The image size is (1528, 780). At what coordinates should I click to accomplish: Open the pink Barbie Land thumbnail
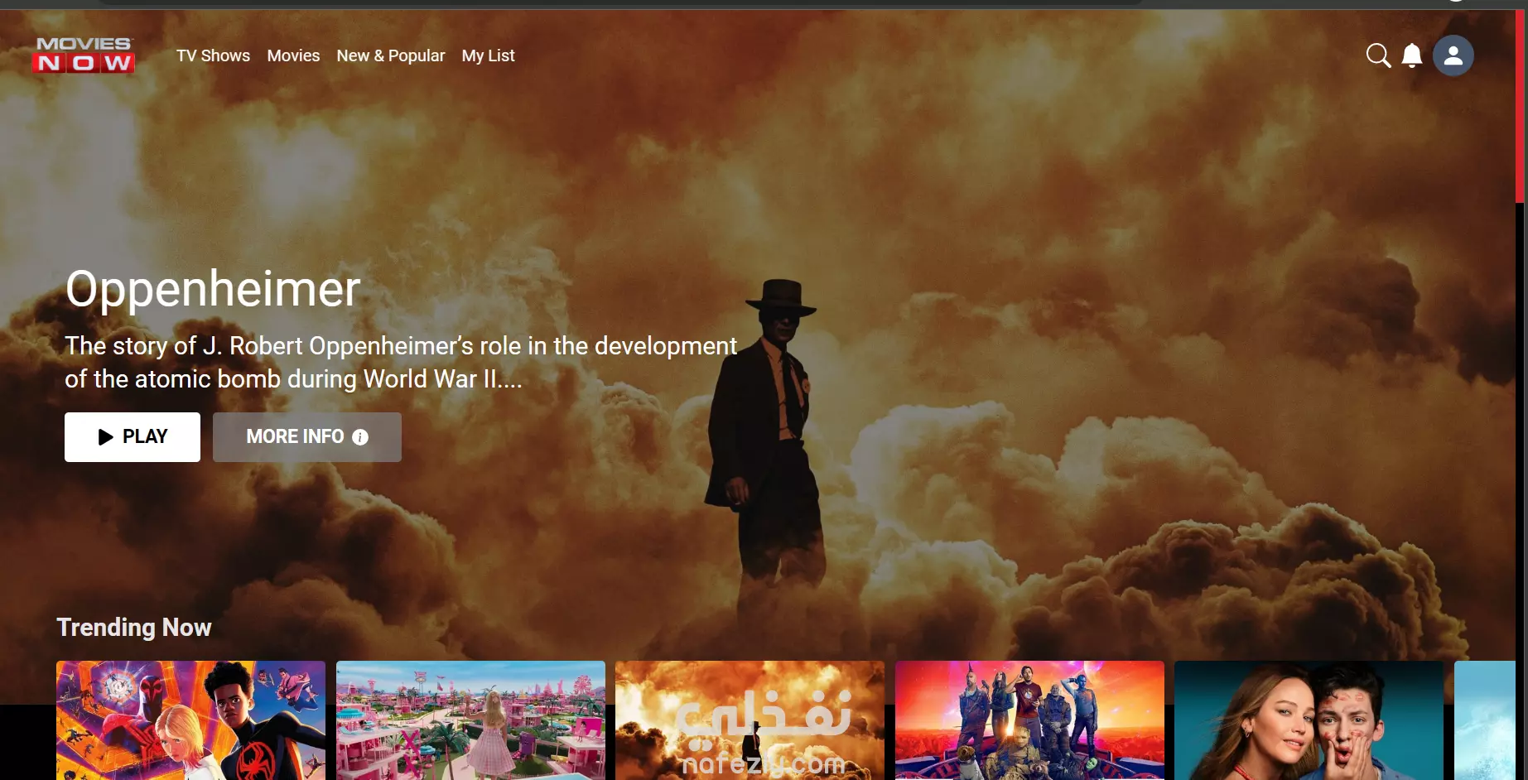470,720
